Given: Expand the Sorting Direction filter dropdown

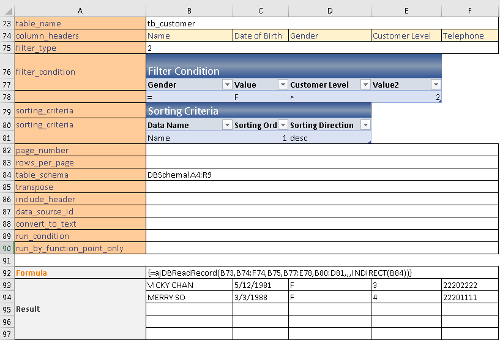Looking at the screenshot, I should point(365,125).
